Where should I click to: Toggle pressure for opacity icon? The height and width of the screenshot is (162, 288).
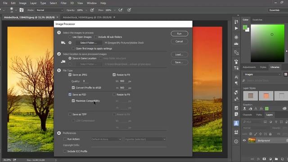pyautogui.click(x=92, y=10)
